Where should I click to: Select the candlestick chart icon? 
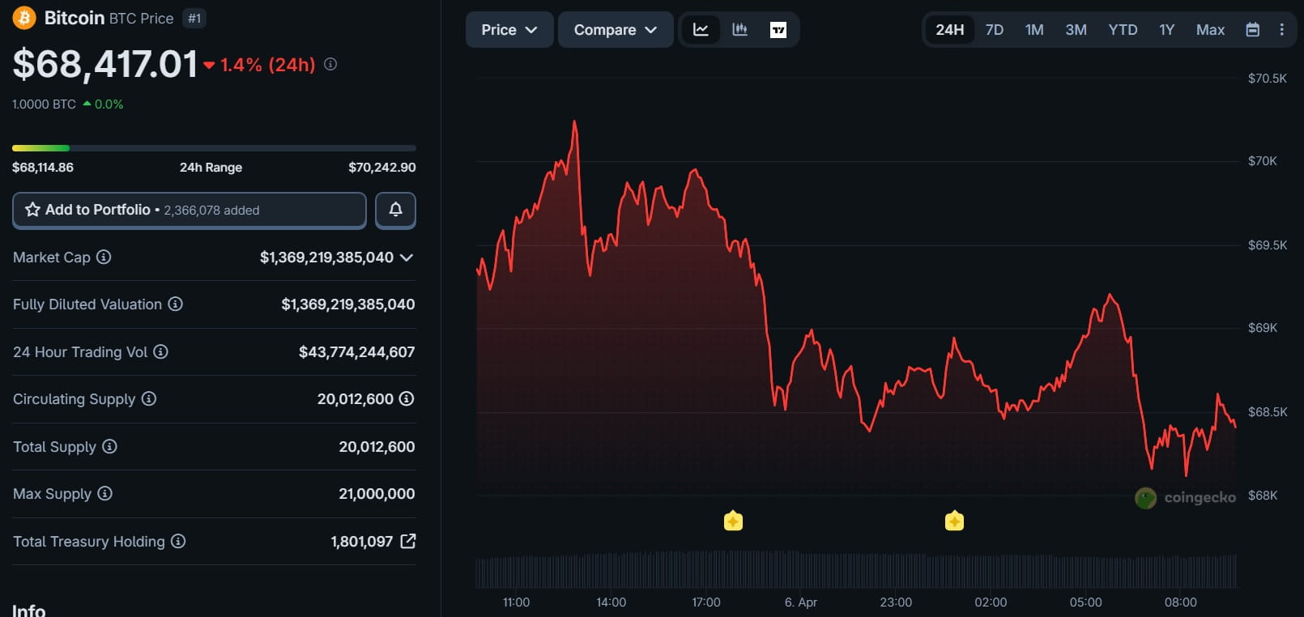[x=739, y=30]
